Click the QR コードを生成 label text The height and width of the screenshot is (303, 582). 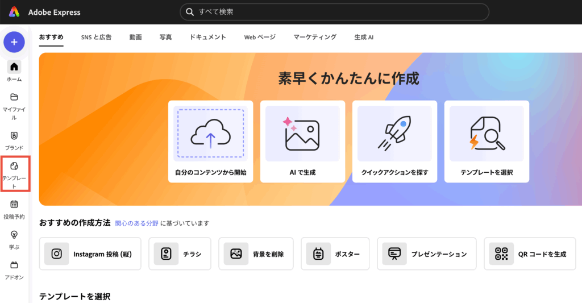(x=542, y=254)
